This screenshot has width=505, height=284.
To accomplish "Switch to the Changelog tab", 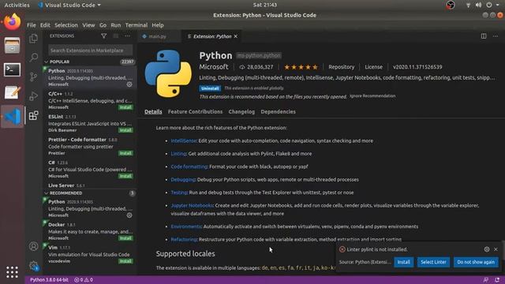I will (x=241, y=112).
